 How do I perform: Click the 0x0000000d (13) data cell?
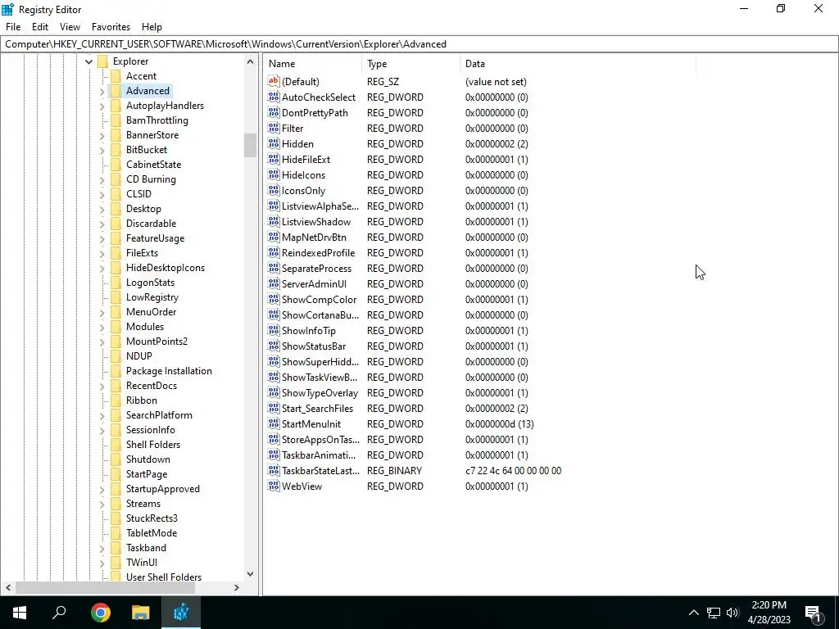(x=499, y=424)
